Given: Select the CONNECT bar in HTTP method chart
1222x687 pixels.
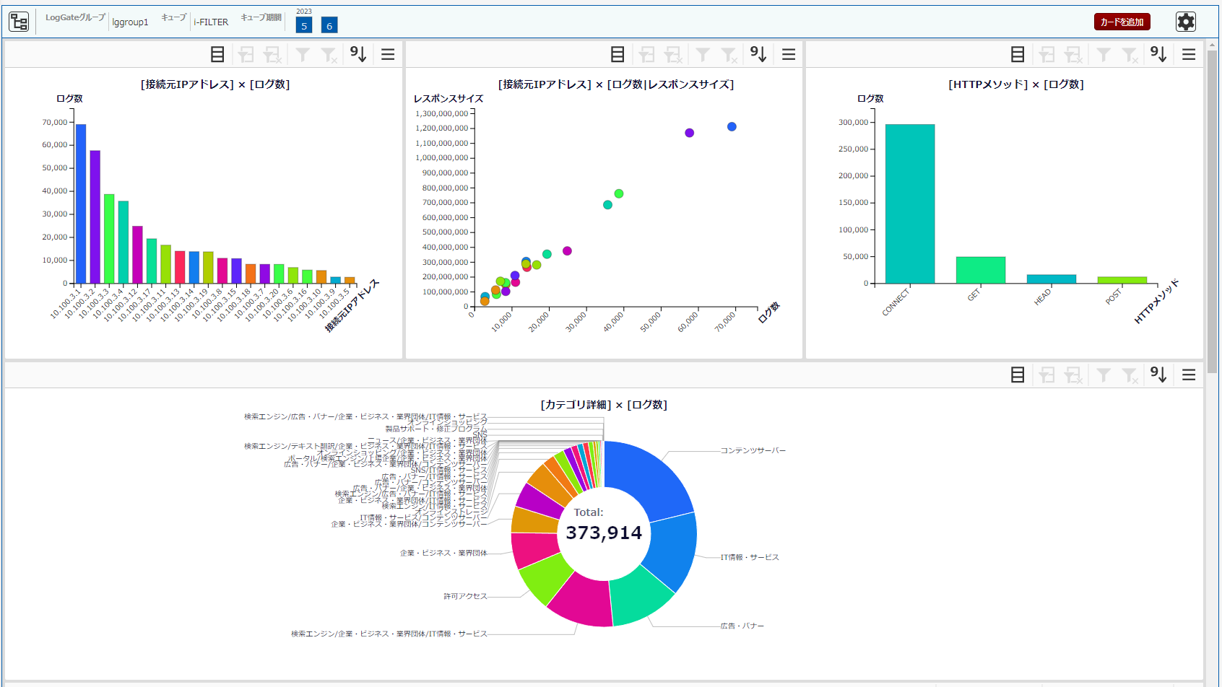Looking at the screenshot, I should (910, 204).
